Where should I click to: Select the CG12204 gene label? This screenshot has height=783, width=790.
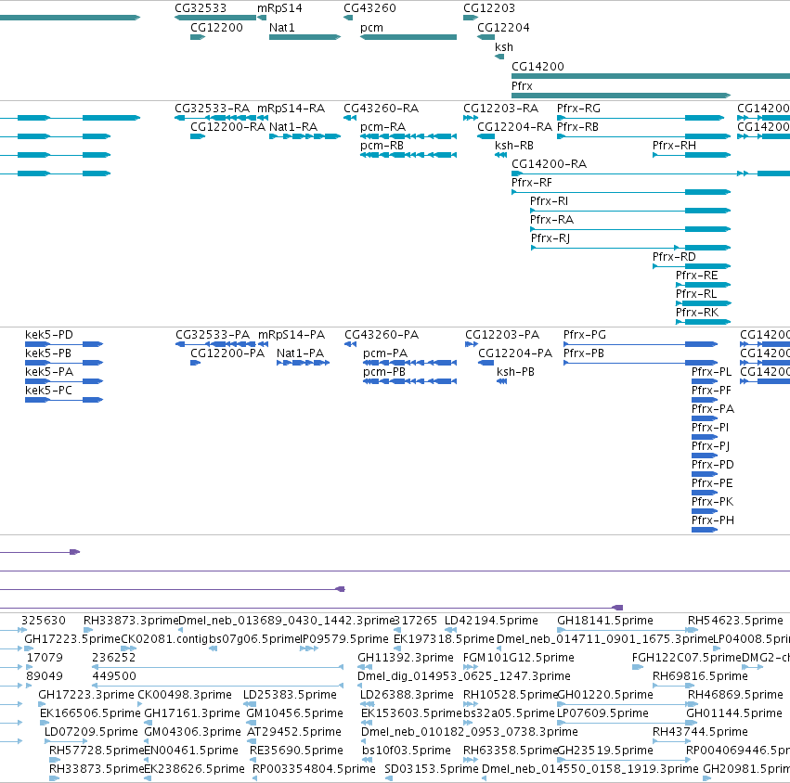pyautogui.click(x=503, y=28)
